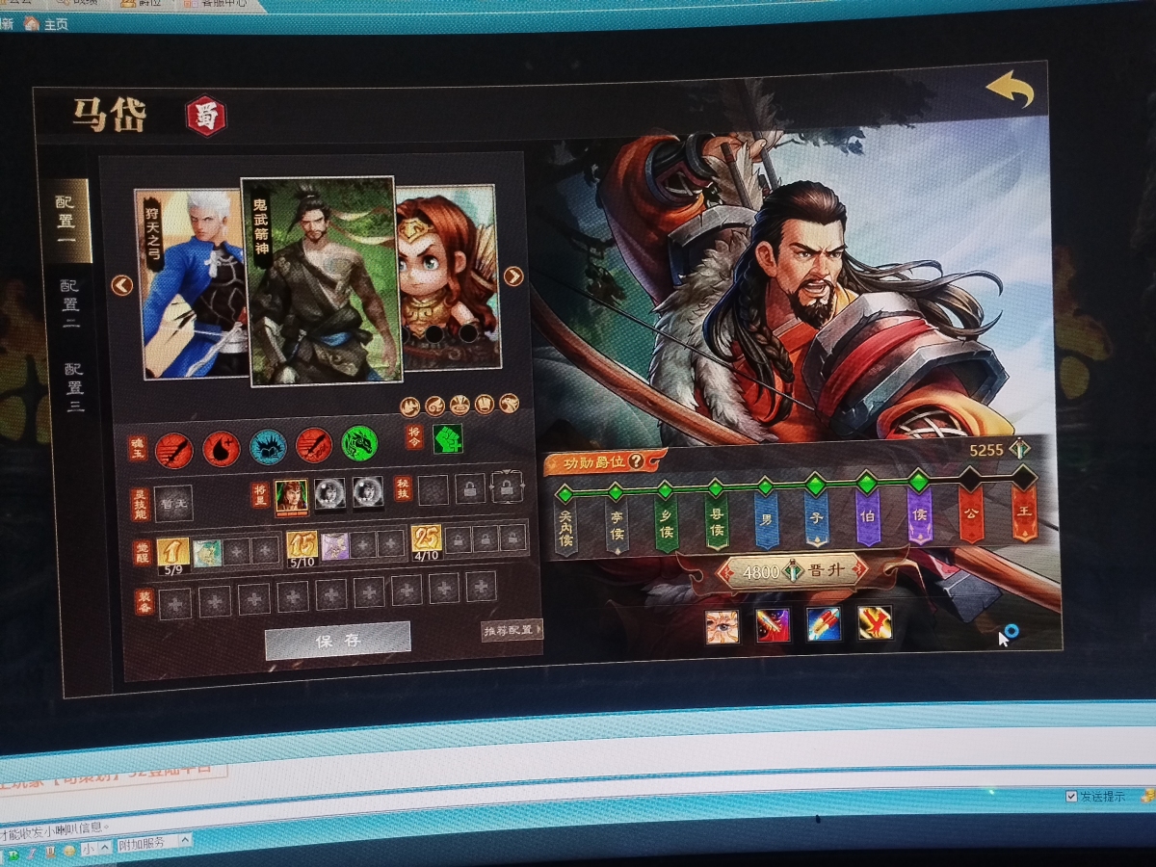Click the green fist 将令 icon
Screen dimensions: 1156x867
click(x=448, y=438)
